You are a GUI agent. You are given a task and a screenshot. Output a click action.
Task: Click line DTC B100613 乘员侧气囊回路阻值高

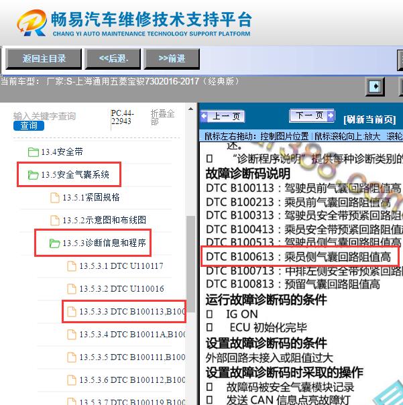pos(298,257)
